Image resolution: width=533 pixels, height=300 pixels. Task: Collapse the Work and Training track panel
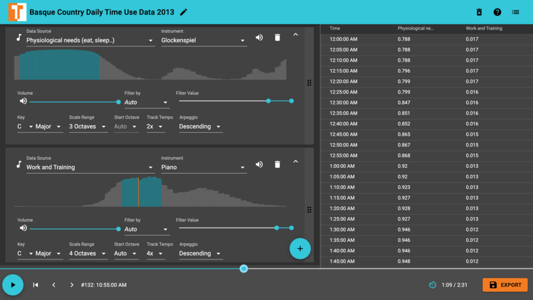[x=296, y=162]
